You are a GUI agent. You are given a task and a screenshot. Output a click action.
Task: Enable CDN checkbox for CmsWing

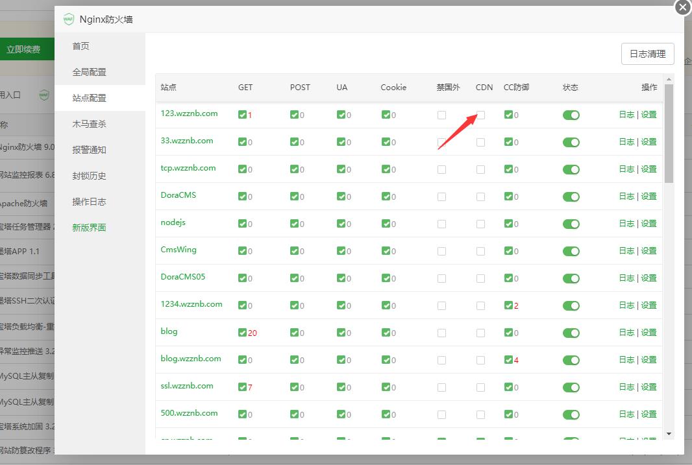click(480, 251)
